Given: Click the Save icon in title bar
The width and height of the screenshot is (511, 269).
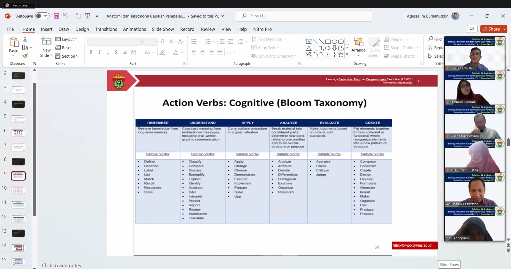Looking at the screenshot, I should click(x=57, y=16).
